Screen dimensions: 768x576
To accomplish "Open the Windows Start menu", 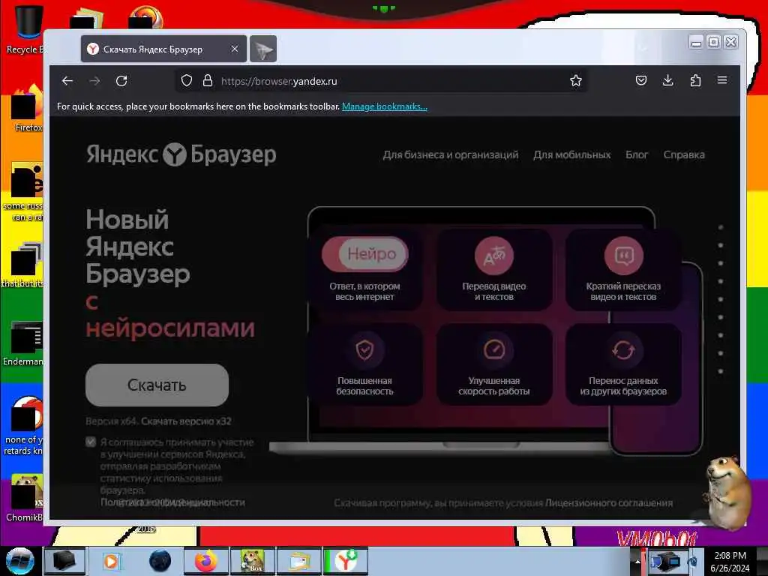I will [x=19, y=561].
